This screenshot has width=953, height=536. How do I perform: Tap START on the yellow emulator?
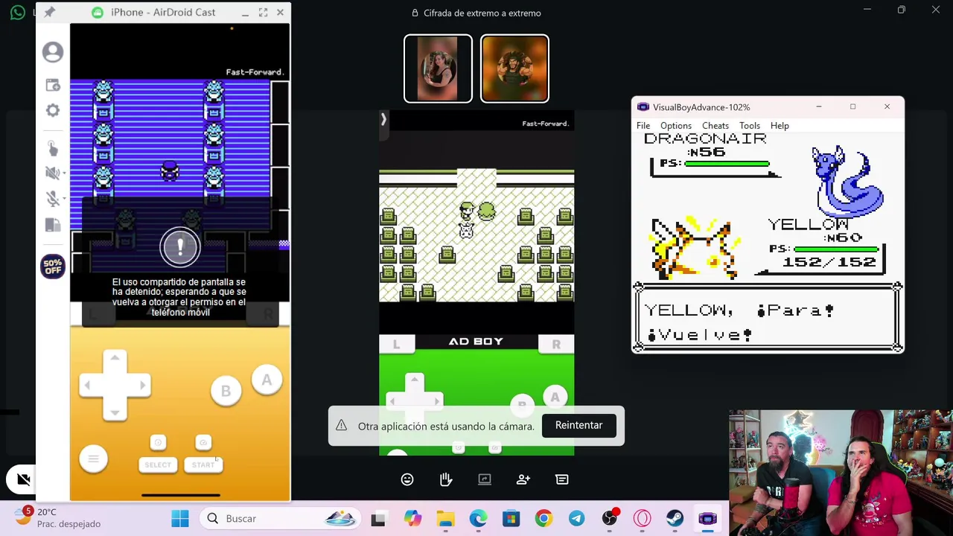click(x=203, y=465)
